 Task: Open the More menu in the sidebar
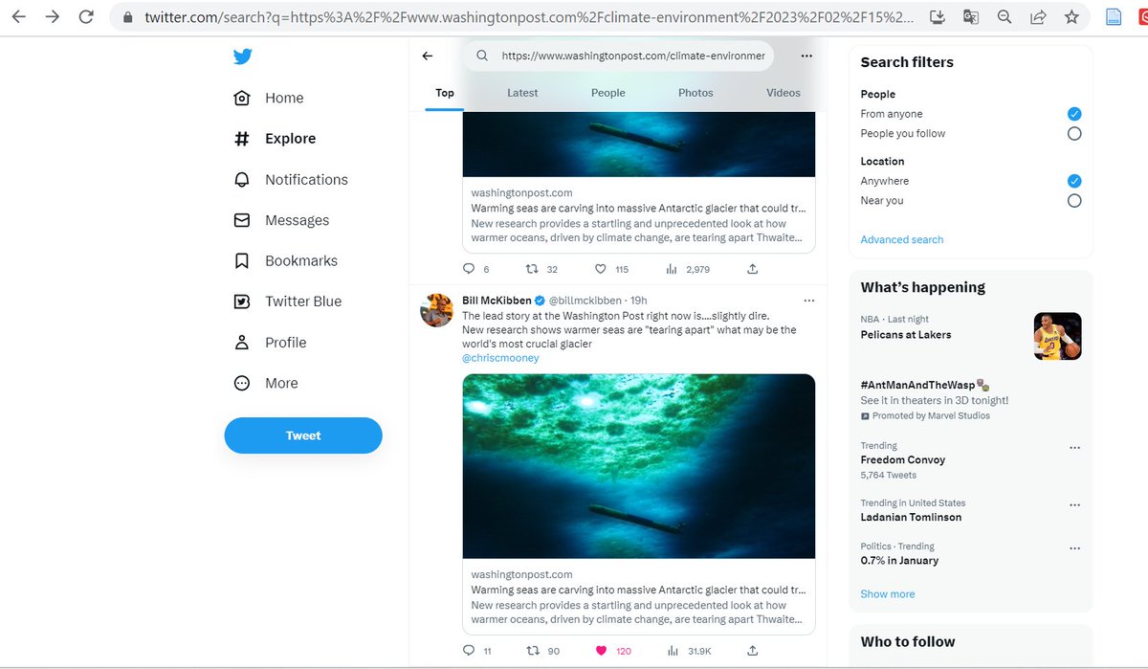click(x=280, y=383)
